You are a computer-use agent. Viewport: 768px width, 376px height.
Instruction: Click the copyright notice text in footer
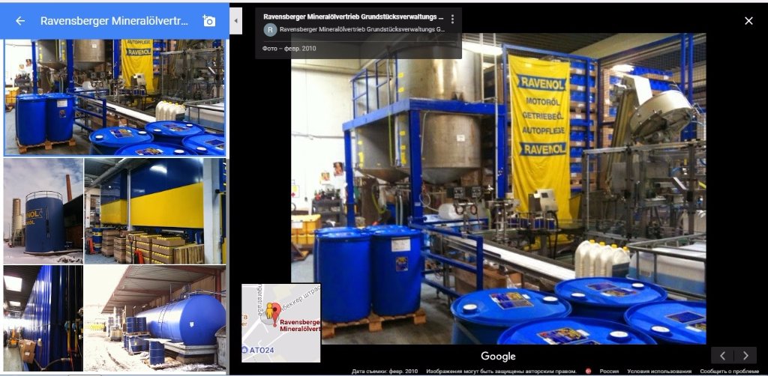pos(501,372)
